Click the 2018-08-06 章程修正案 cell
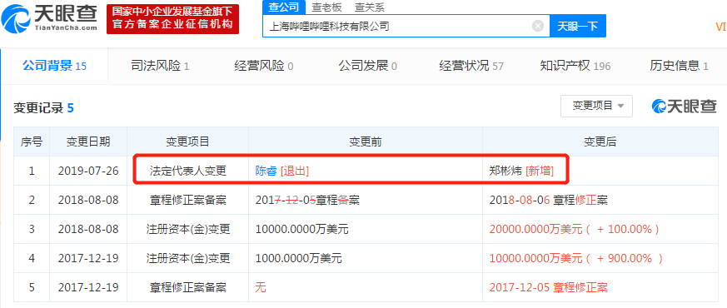This screenshot has height=308, width=727. pyautogui.click(x=600, y=200)
